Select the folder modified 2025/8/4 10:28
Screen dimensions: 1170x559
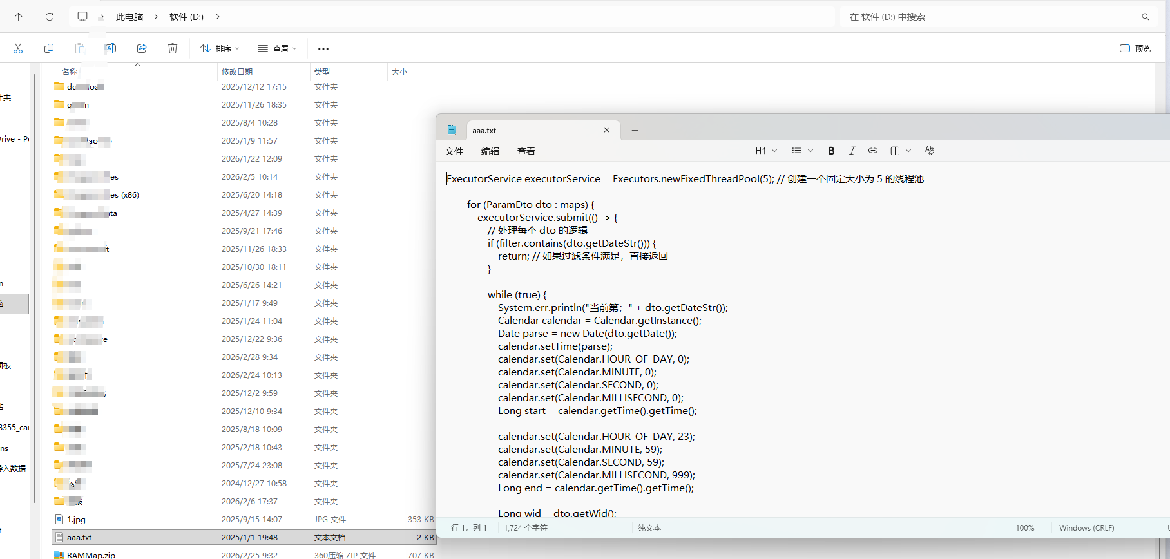(244, 122)
